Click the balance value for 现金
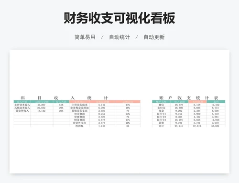239x183 pixels. tap(215, 111)
